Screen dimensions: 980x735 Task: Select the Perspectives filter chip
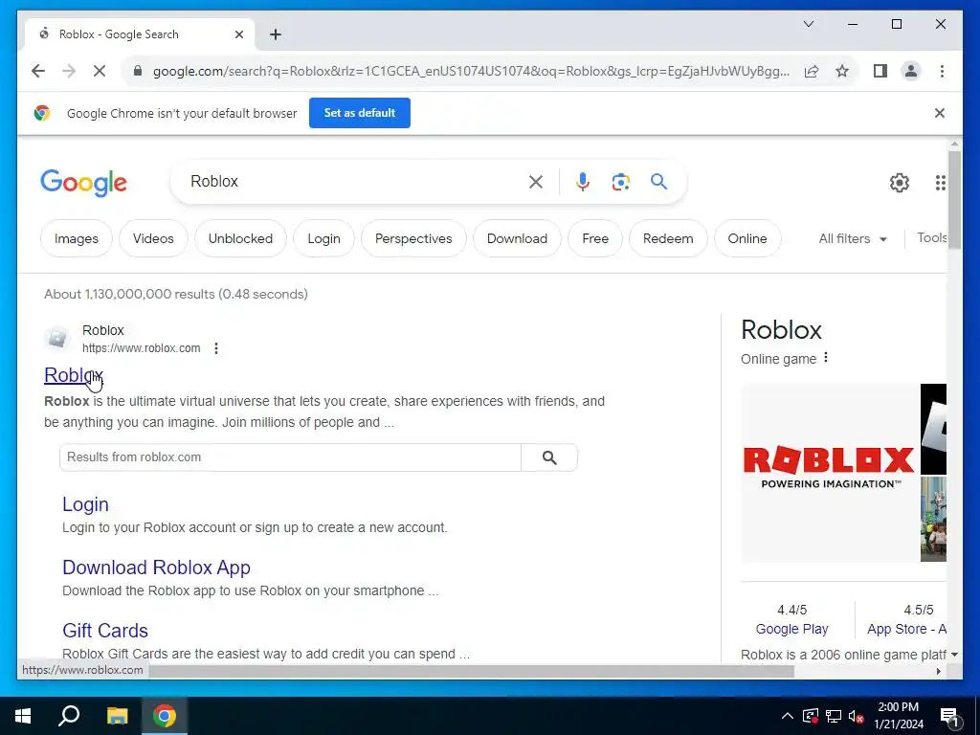point(413,238)
